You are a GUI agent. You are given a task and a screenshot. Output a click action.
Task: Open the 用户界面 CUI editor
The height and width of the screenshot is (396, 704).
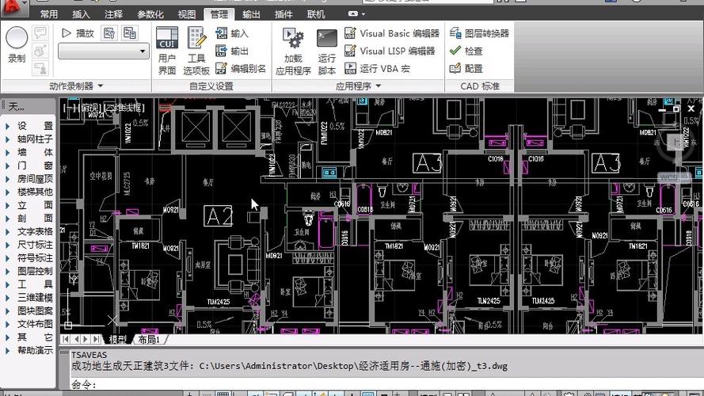point(166,50)
